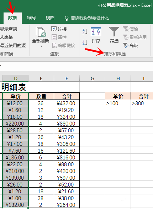Select cell with ¥880.00

click(67, 123)
